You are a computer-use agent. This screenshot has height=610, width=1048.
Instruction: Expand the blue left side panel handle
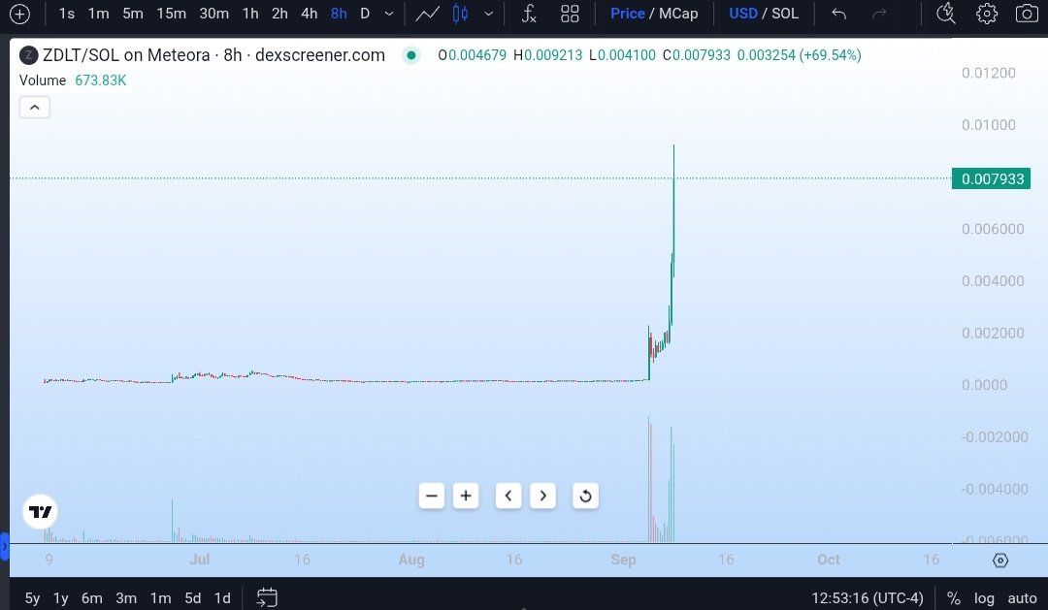point(4,547)
